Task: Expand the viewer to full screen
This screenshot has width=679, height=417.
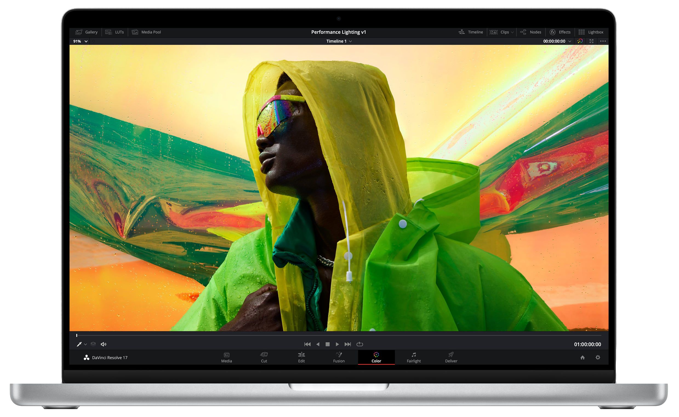Action: tap(592, 41)
